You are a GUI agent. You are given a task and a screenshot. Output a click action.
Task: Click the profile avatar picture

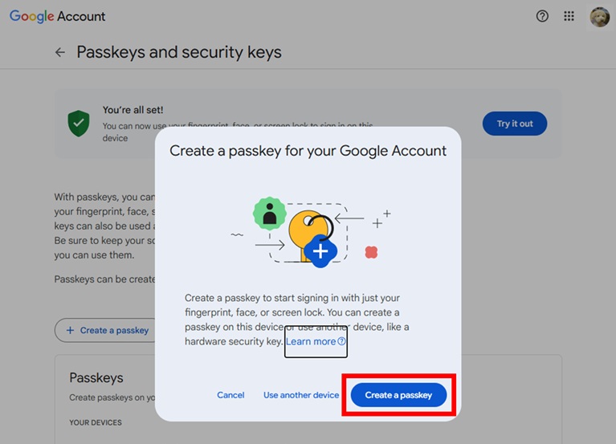pyautogui.click(x=599, y=17)
